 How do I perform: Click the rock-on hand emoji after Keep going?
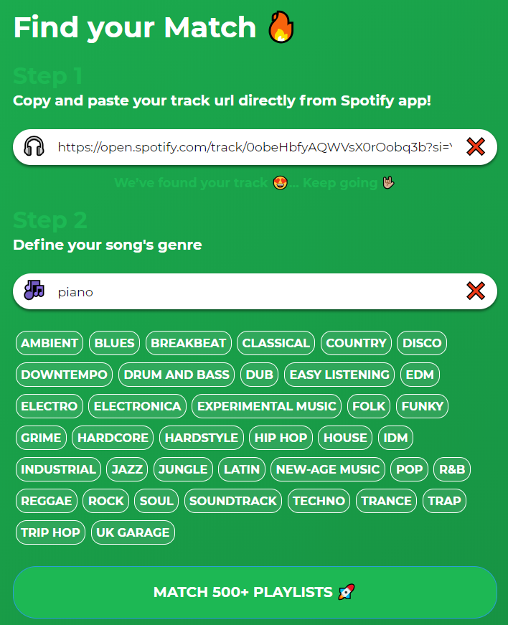click(x=387, y=183)
